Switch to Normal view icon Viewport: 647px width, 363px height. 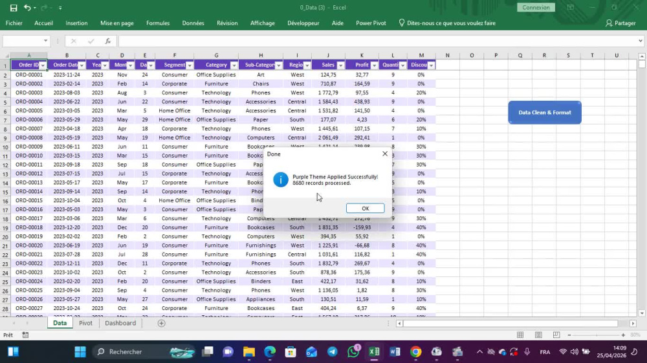point(520,335)
